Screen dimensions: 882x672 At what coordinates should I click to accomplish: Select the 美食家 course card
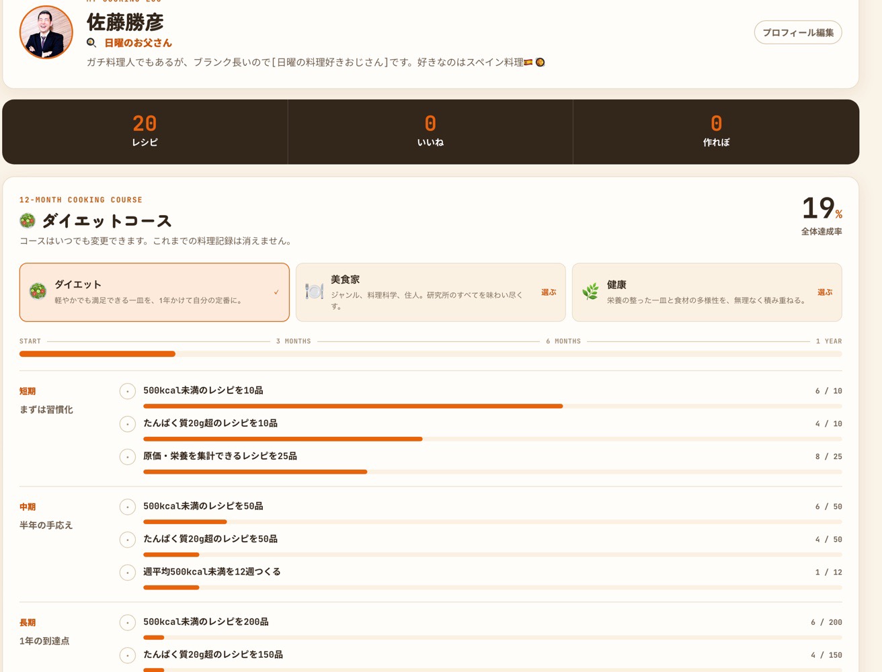pos(431,292)
